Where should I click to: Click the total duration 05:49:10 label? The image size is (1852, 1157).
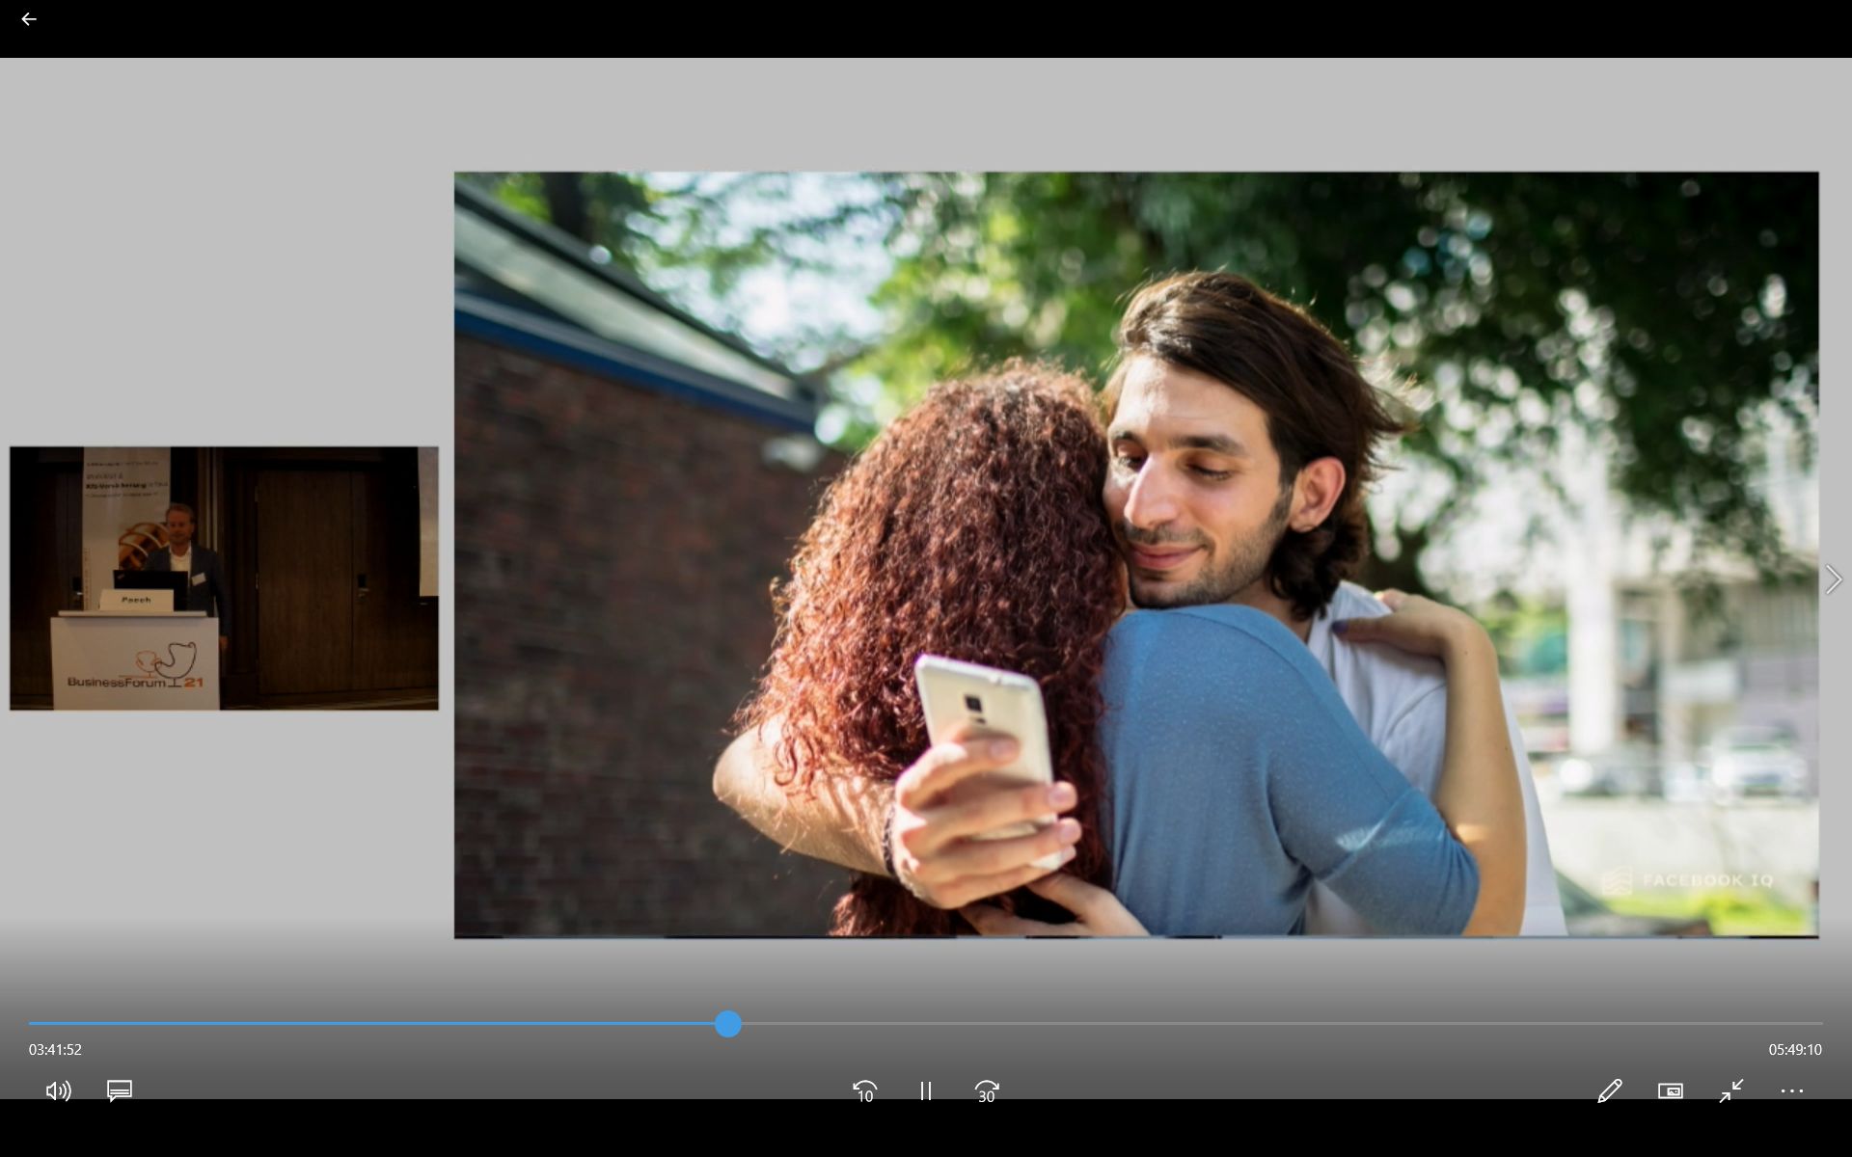pos(1794,1049)
